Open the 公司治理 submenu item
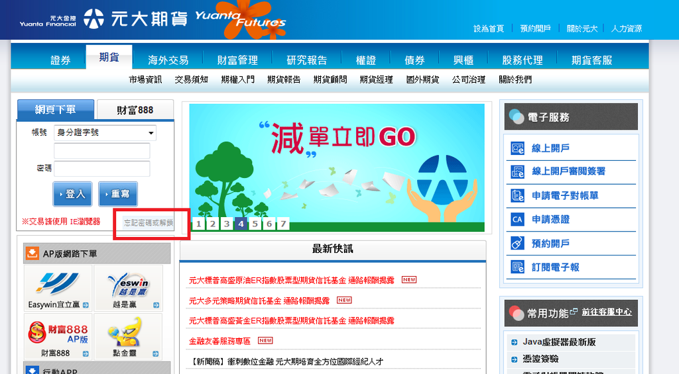The image size is (679, 374). (x=469, y=79)
